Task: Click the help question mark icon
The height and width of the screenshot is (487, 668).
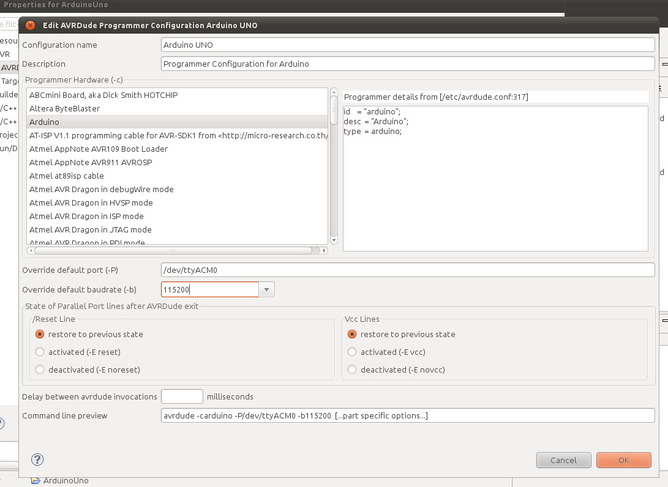Action: pyautogui.click(x=37, y=460)
